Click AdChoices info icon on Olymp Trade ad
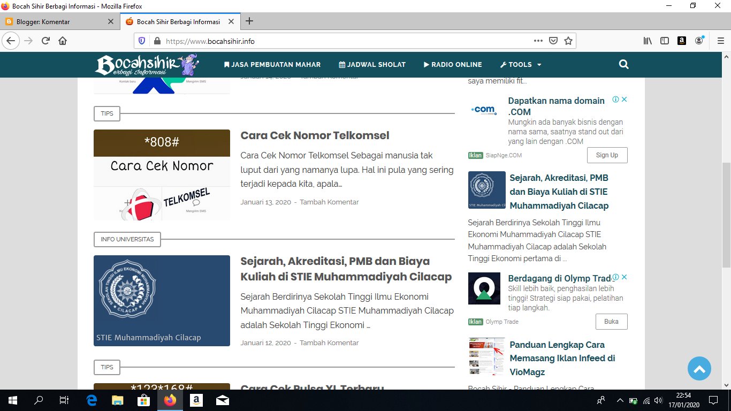 pyautogui.click(x=616, y=277)
